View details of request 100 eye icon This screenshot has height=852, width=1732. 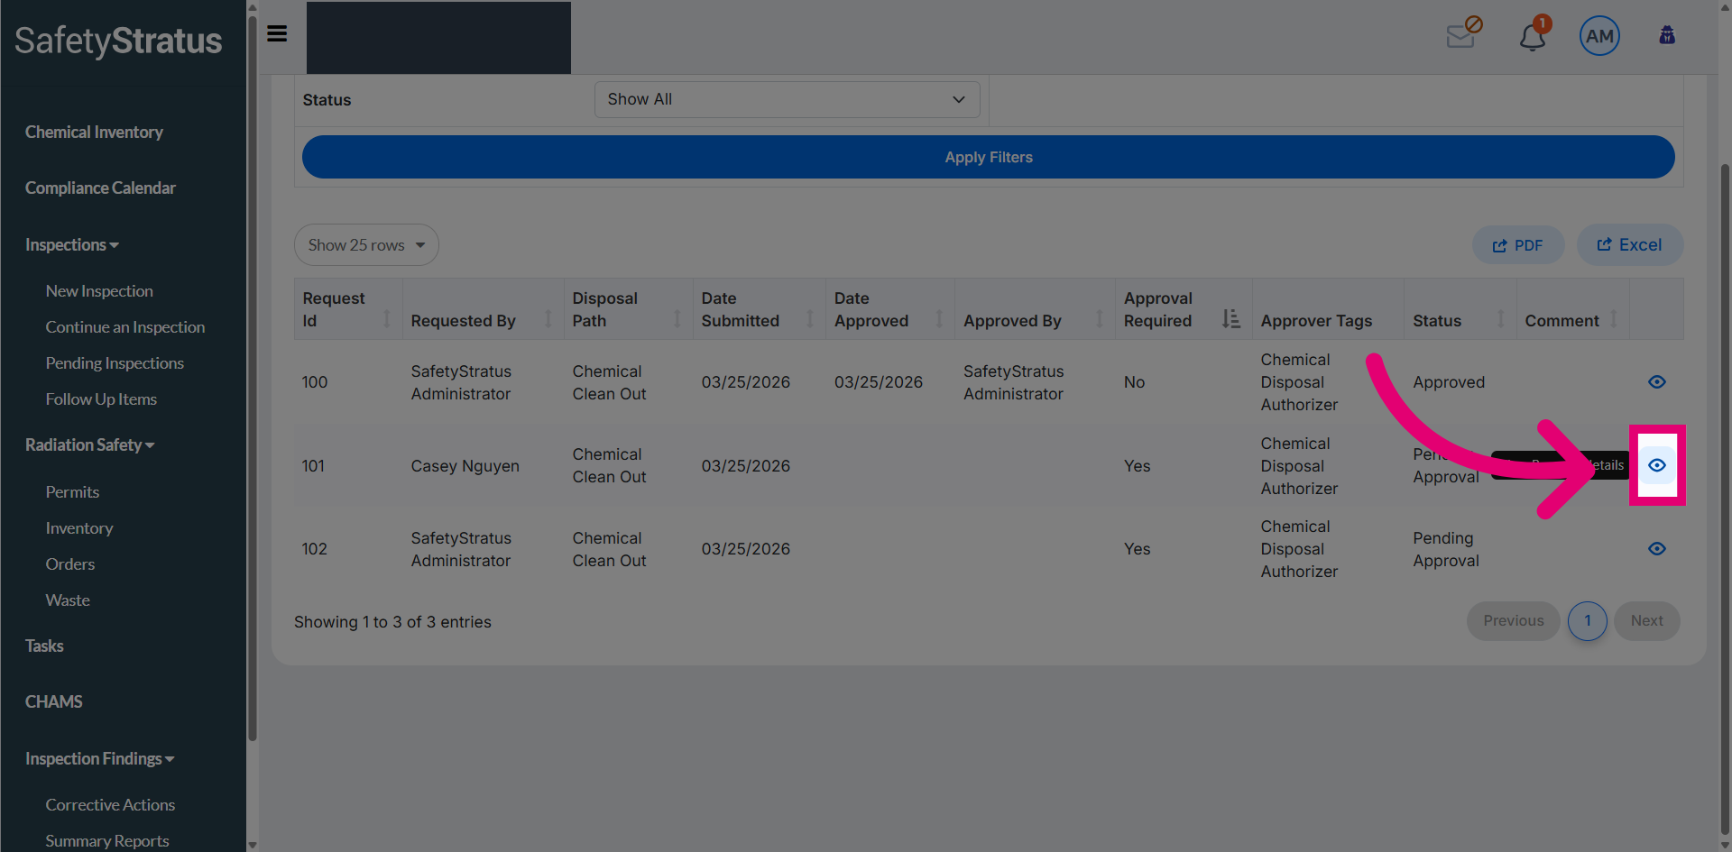[1657, 382]
